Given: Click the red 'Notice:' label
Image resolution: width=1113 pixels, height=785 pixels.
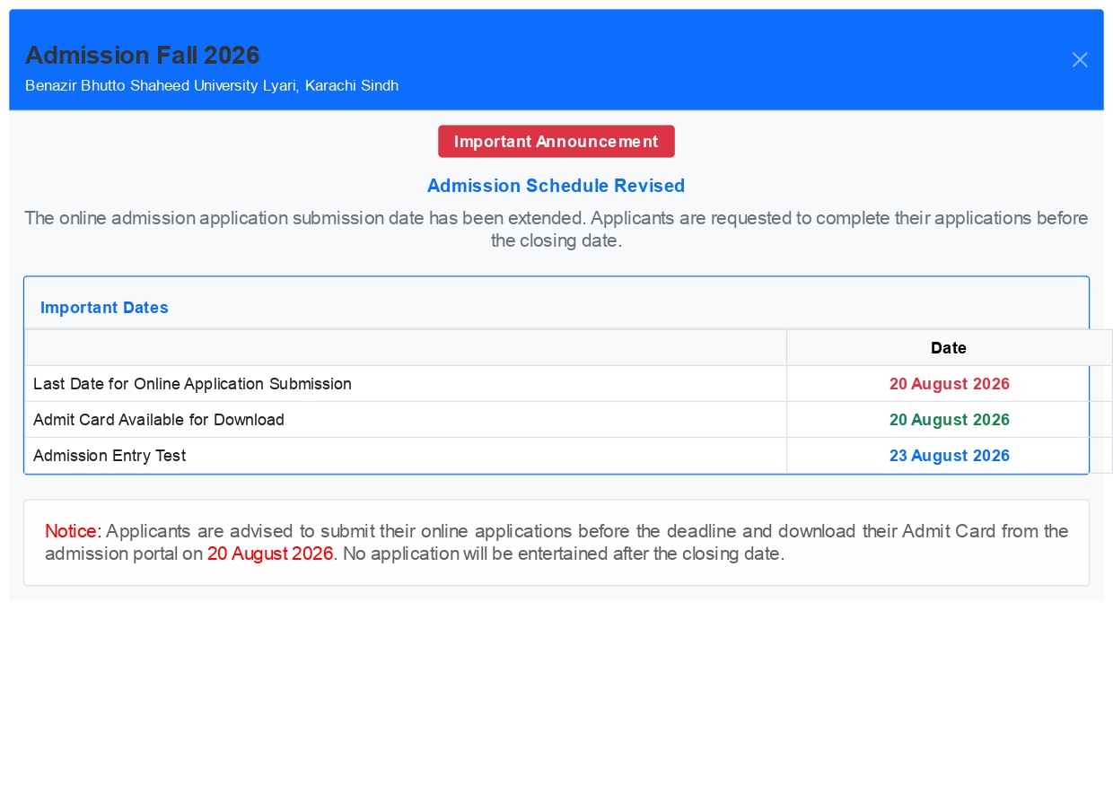Looking at the screenshot, I should (x=74, y=531).
